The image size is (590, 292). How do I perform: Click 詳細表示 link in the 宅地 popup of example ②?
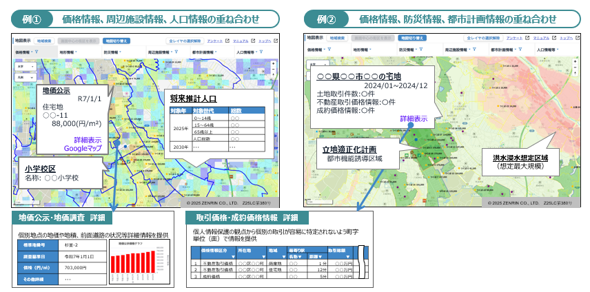click(x=413, y=118)
